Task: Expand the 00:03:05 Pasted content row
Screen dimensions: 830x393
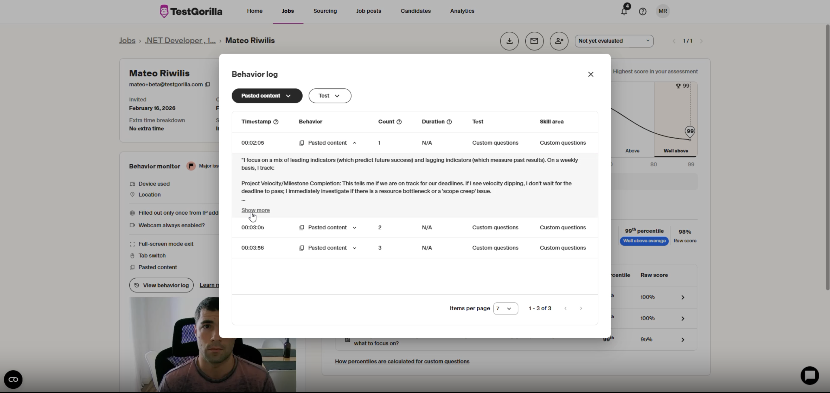Action: coord(354,228)
